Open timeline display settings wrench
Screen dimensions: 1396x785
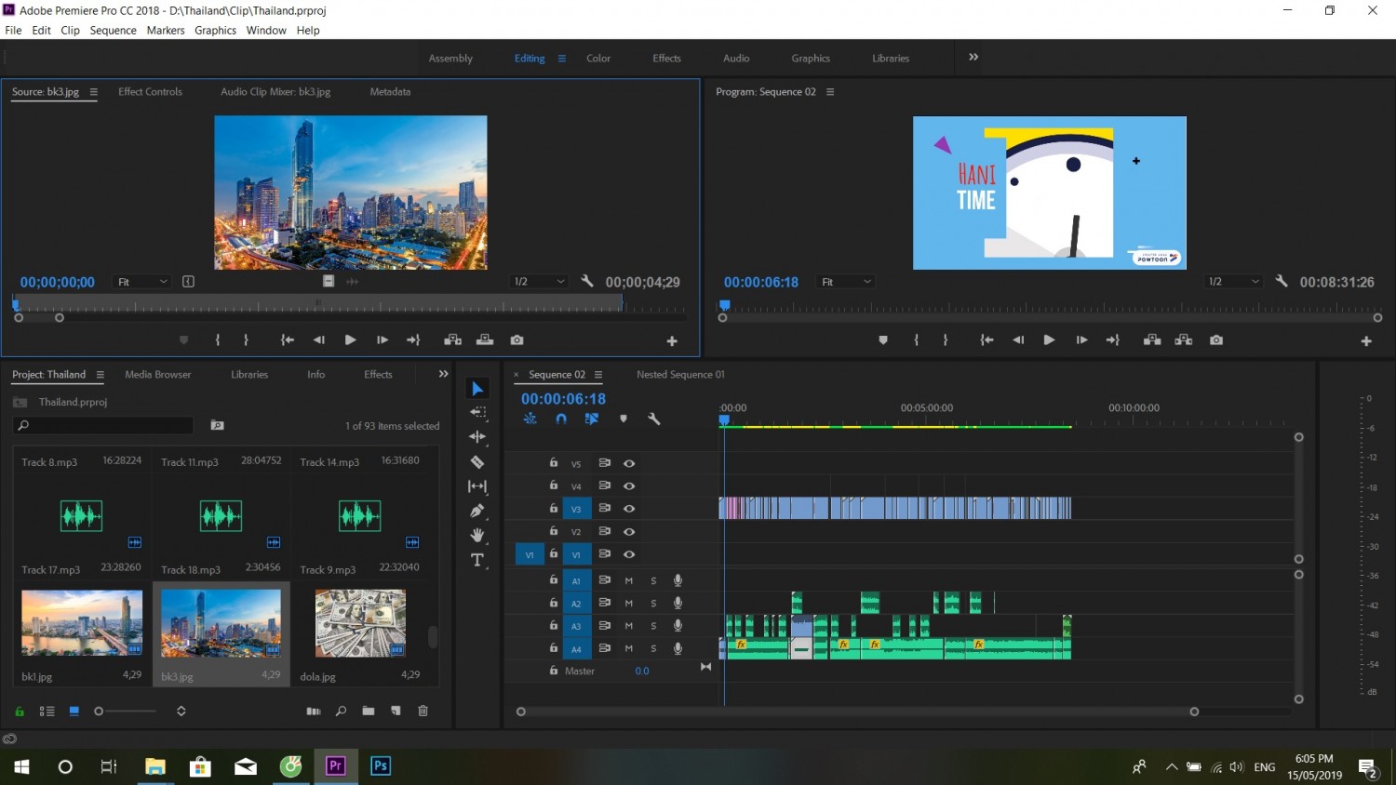[x=654, y=419]
